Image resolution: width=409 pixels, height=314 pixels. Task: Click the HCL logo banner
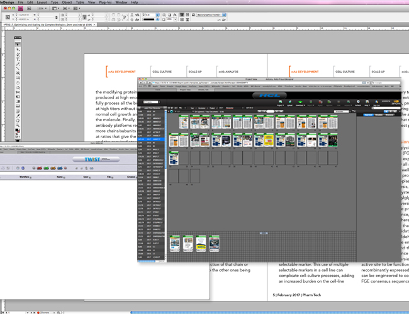coord(269,95)
